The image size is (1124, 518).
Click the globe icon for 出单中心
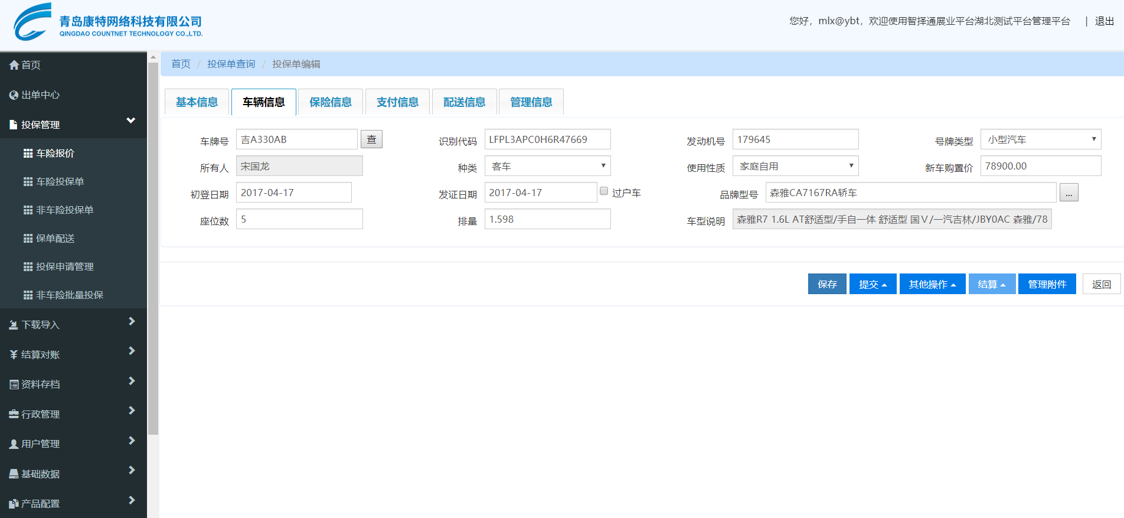pos(14,95)
